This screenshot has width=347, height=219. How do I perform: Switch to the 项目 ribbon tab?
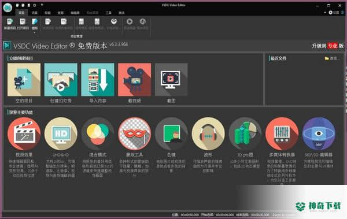pyautogui.click(x=21, y=13)
